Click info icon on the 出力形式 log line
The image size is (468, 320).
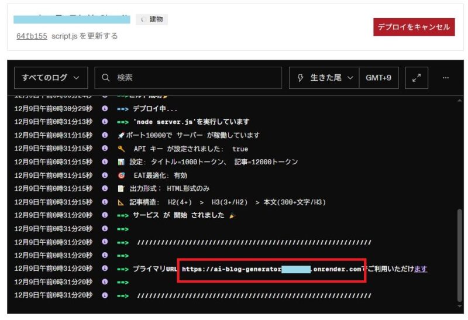click(105, 189)
